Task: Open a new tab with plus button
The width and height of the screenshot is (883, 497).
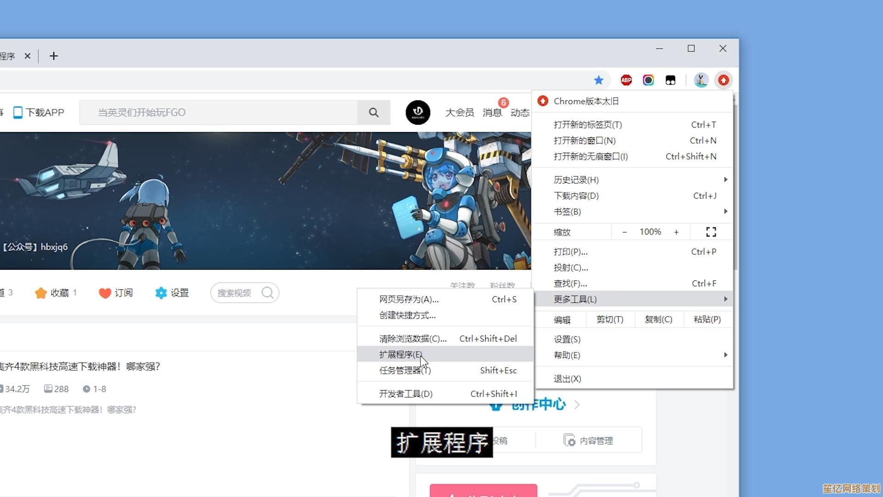Action: coord(54,56)
